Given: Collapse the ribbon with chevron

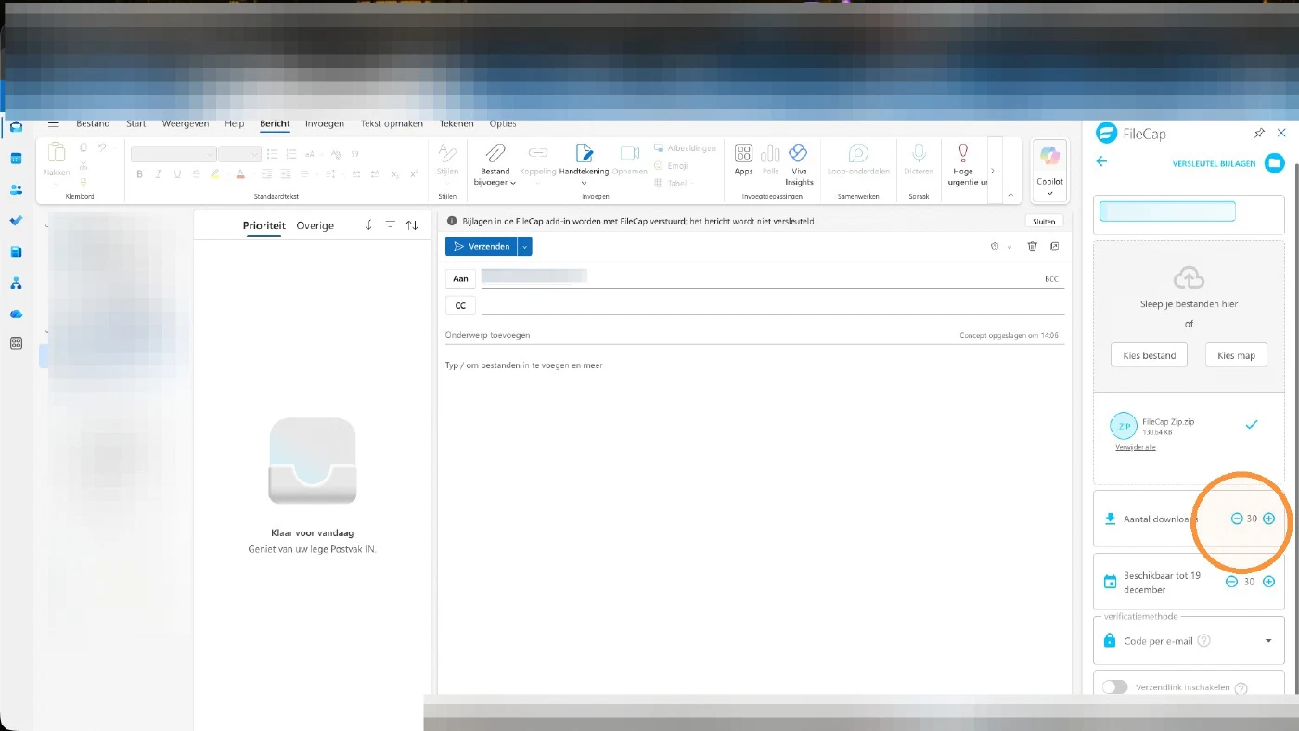Looking at the screenshot, I should (1011, 196).
